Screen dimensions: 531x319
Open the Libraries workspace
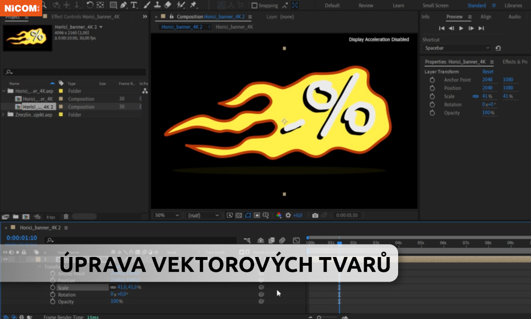[x=513, y=5]
